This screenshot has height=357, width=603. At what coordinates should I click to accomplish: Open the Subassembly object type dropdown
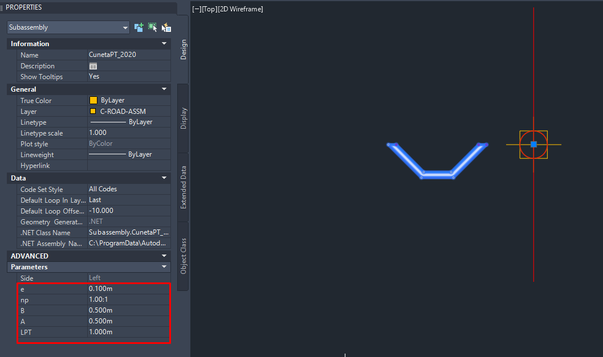pyautogui.click(x=68, y=27)
